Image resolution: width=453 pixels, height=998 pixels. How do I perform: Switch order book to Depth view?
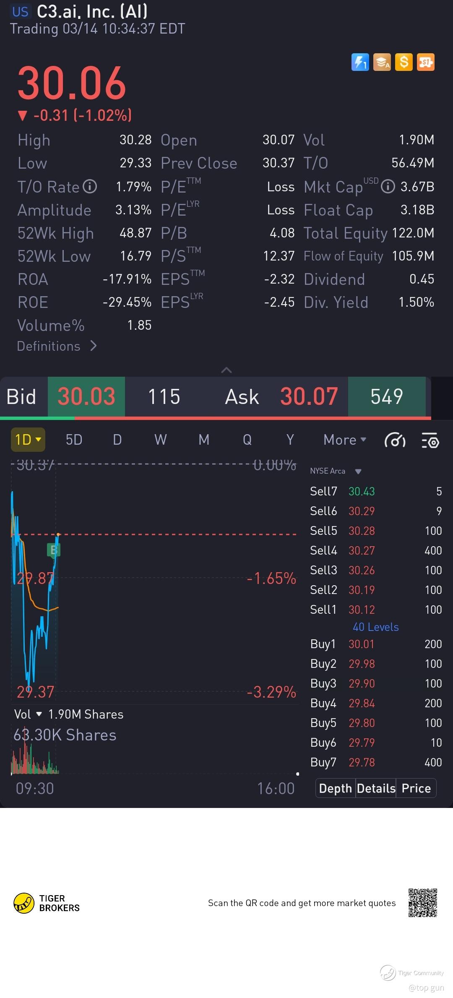335,788
